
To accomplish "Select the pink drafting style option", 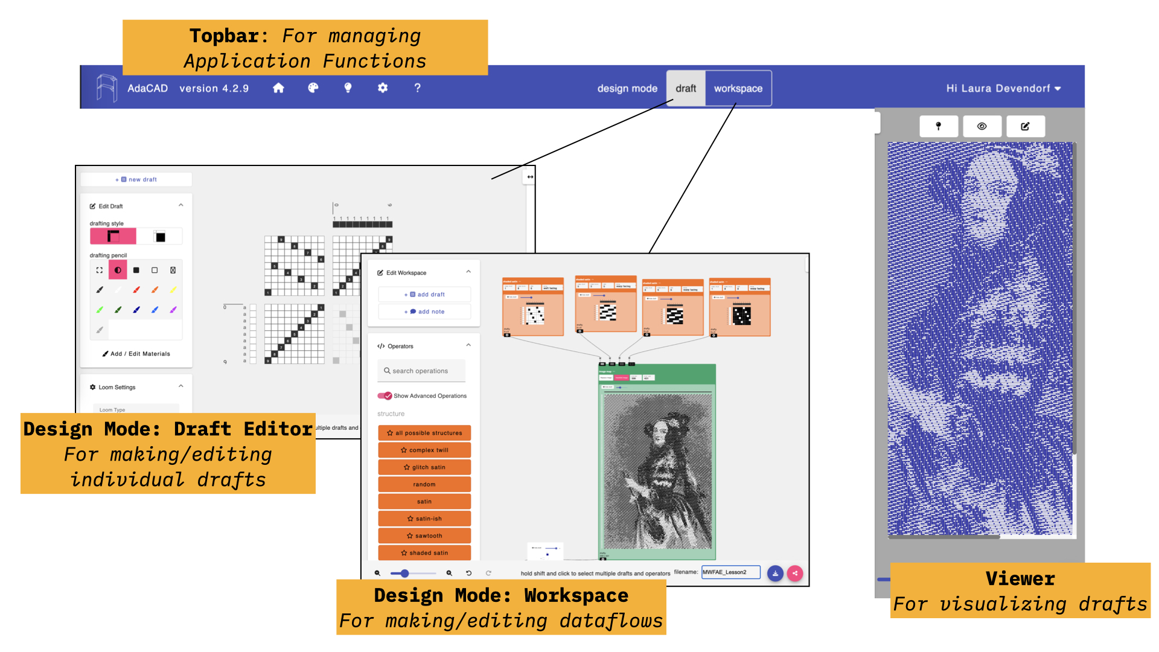I will tap(113, 236).
